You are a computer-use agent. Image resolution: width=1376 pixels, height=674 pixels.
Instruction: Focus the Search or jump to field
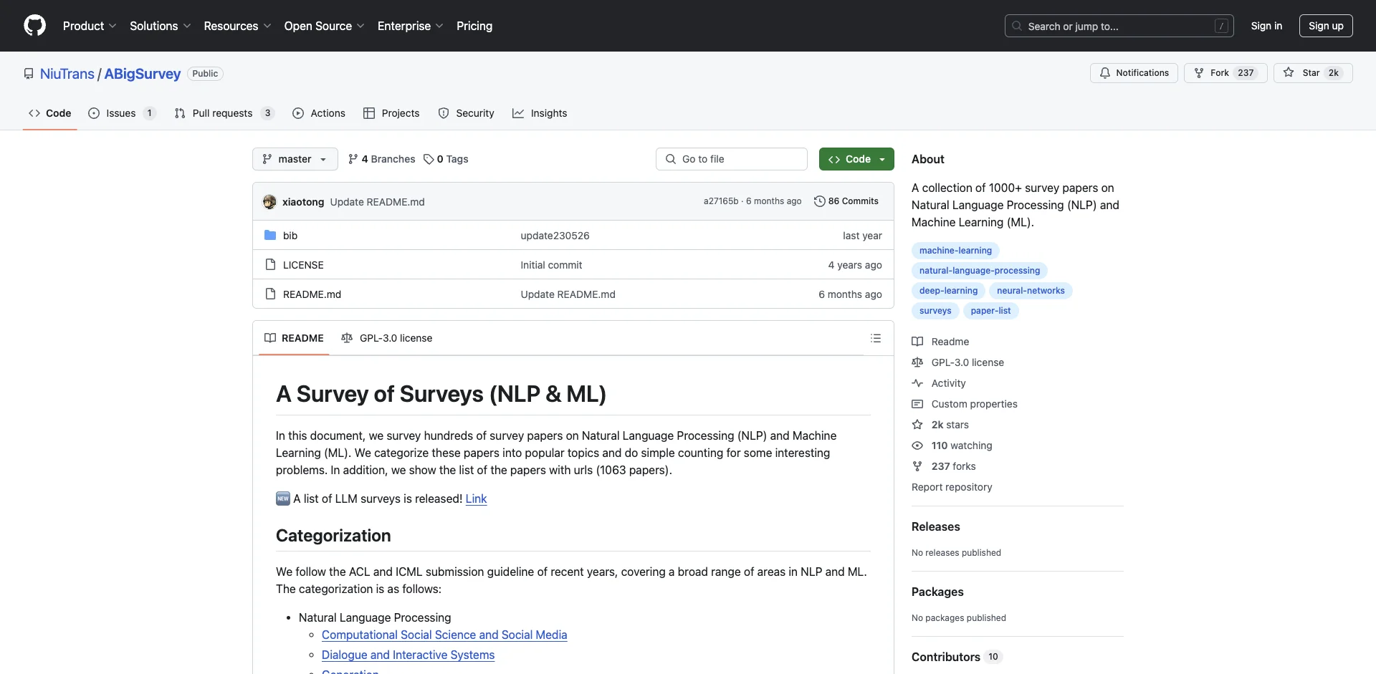click(1119, 26)
